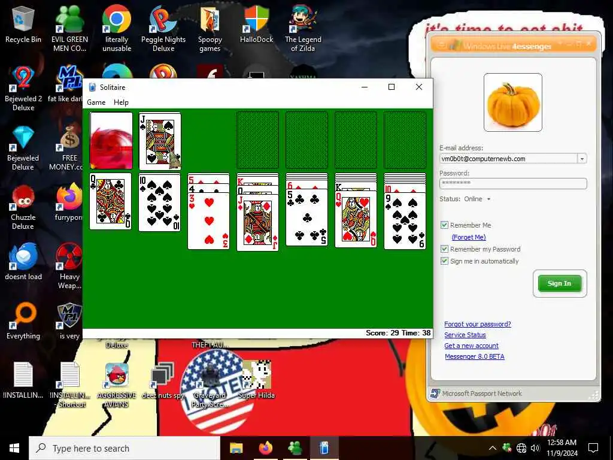This screenshot has width=613, height=460.
Task: Select the Queen of clubs card
Action: coord(111,201)
